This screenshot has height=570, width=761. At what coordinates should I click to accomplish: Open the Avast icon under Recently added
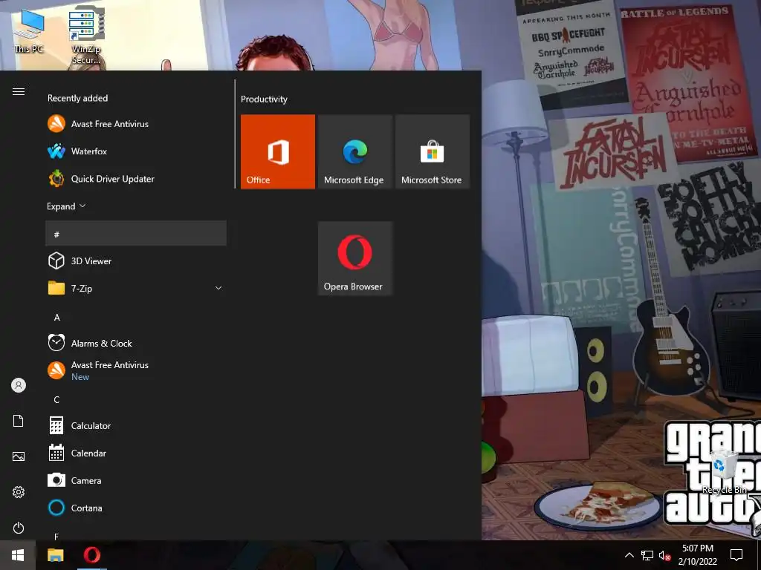[x=56, y=124]
